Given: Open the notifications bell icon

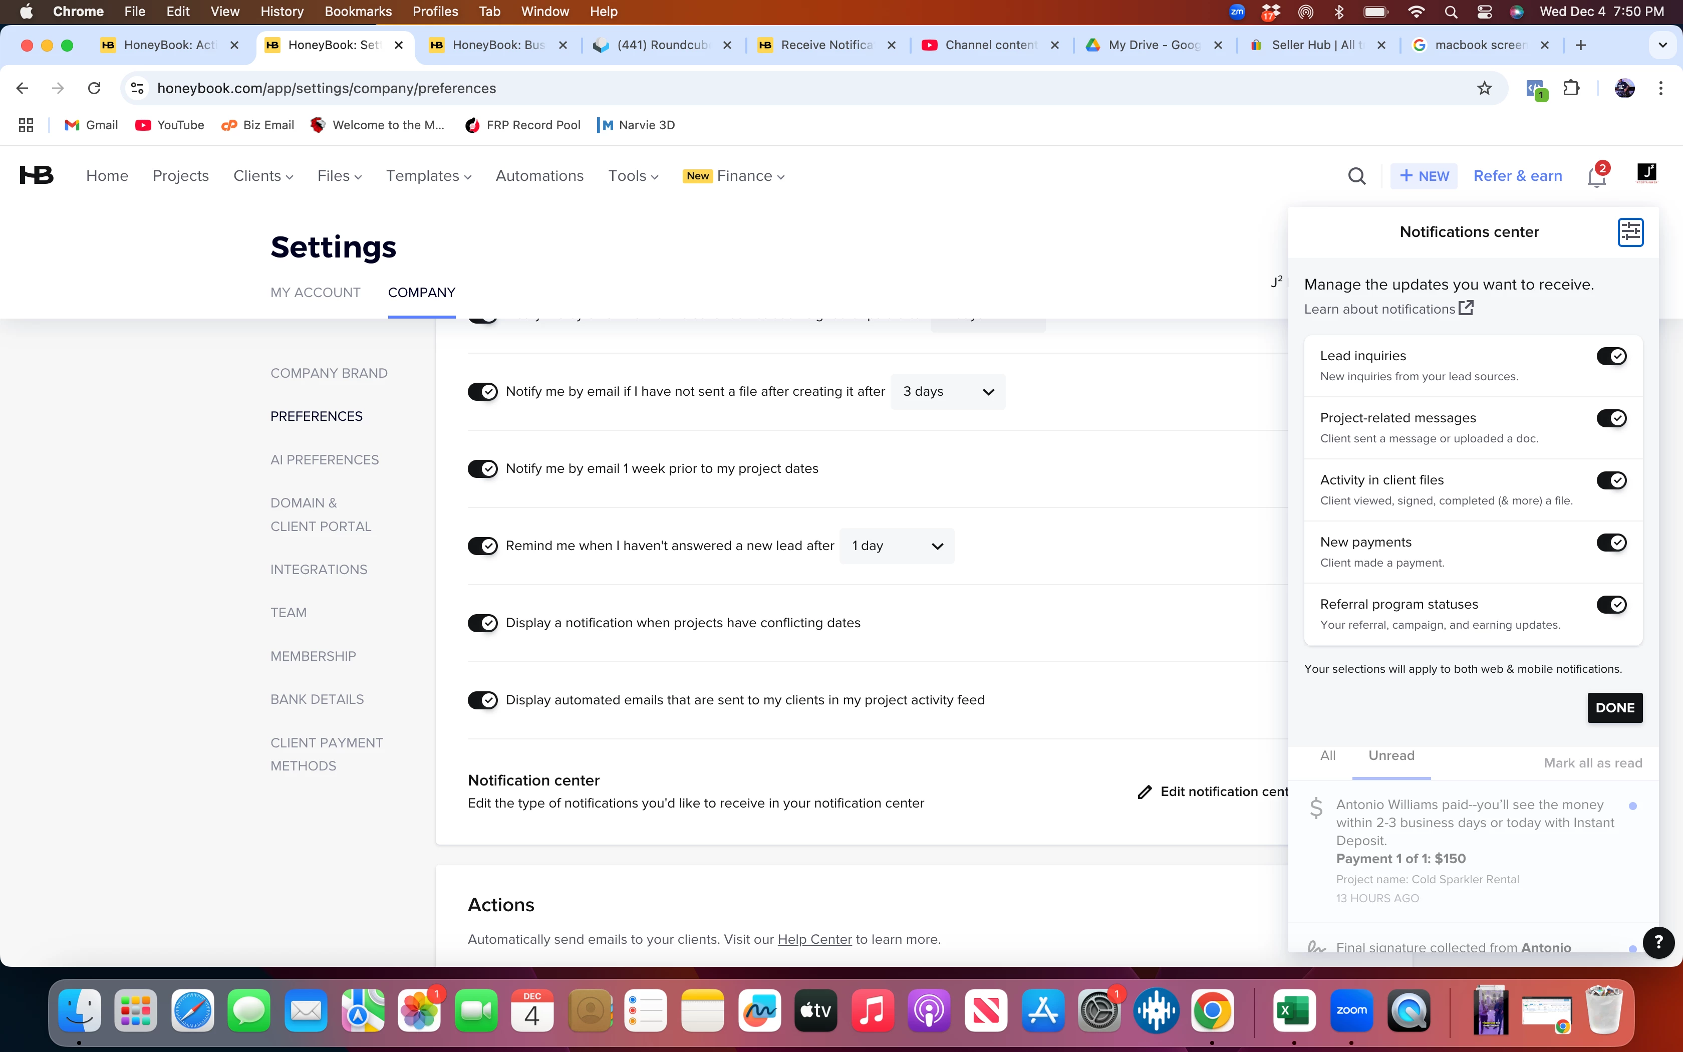Looking at the screenshot, I should point(1597,177).
